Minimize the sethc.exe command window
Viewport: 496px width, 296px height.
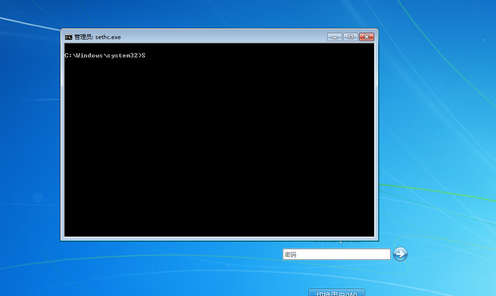coord(335,37)
